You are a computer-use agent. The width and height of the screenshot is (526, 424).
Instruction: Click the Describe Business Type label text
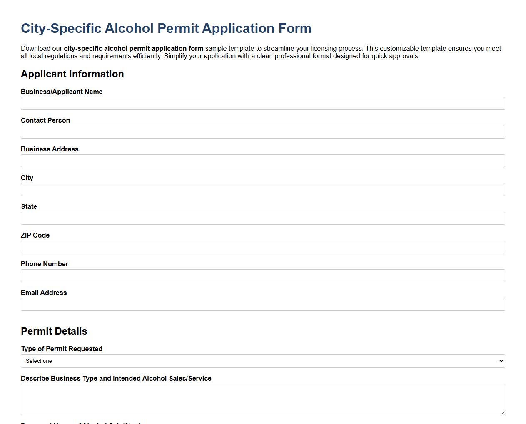pyautogui.click(x=116, y=378)
